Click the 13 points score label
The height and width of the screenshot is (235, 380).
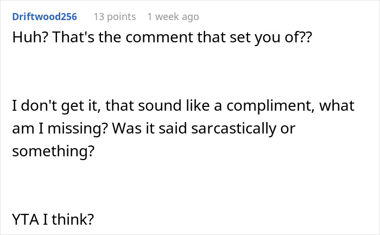tap(115, 17)
